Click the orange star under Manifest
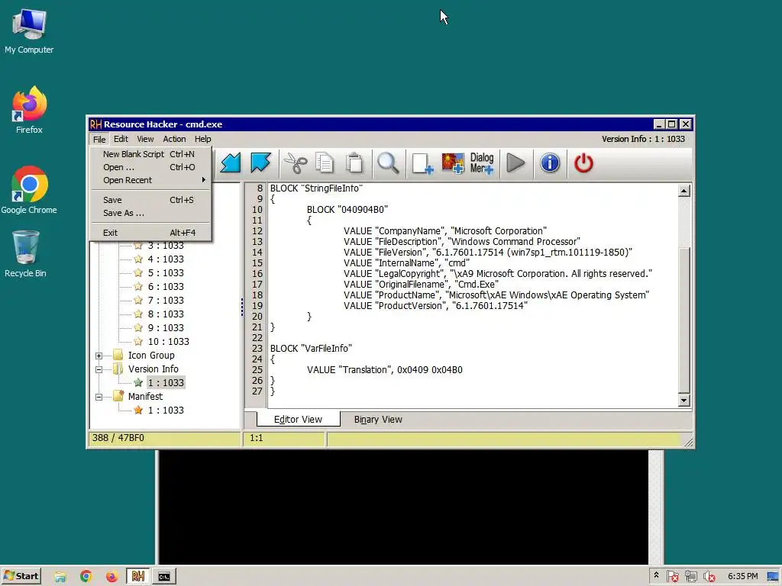The width and height of the screenshot is (782, 586). tap(138, 410)
